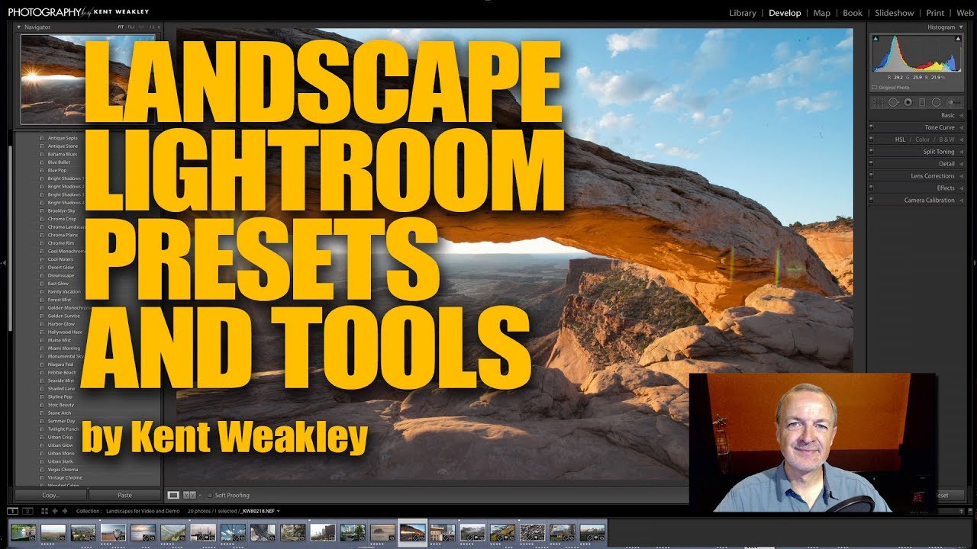Select the Crop Overlay tool icon
Screen dimensions: 977x549
(879, 102)
